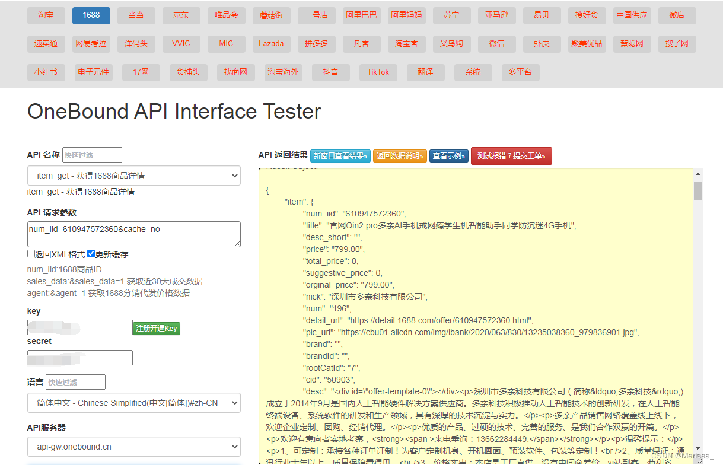Switch to the 洋码头 tab
723x465 pixels.
(x=136, y=44)
